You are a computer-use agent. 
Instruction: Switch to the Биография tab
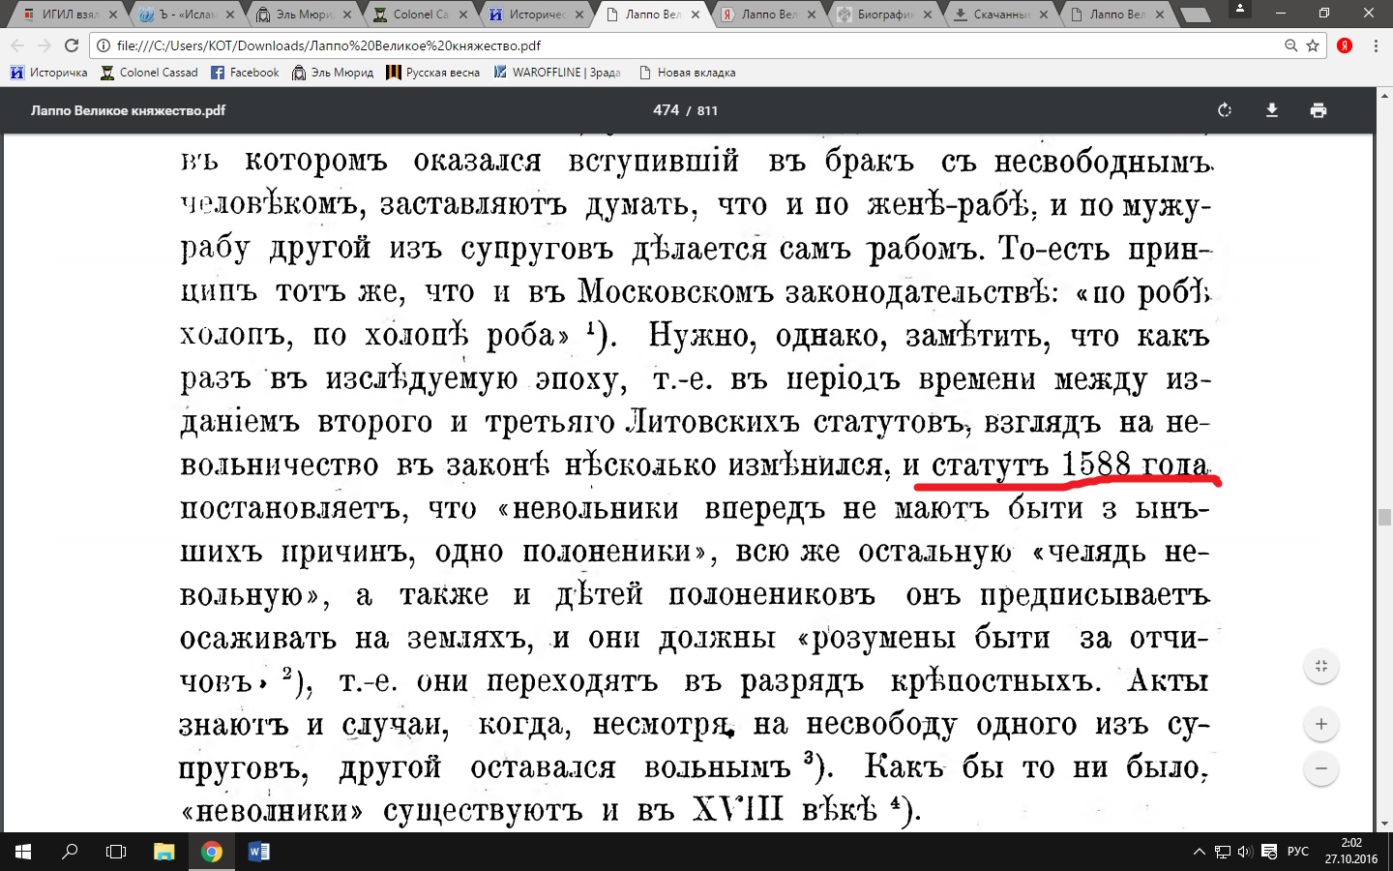[884, 15]
